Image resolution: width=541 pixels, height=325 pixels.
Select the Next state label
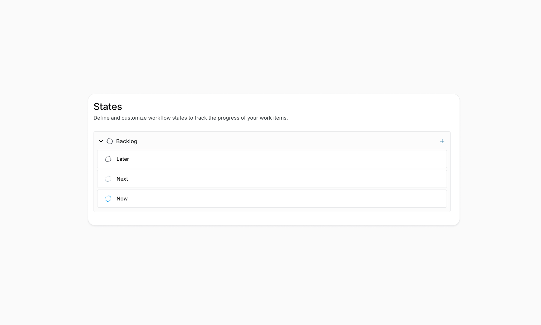pos(122,179)
